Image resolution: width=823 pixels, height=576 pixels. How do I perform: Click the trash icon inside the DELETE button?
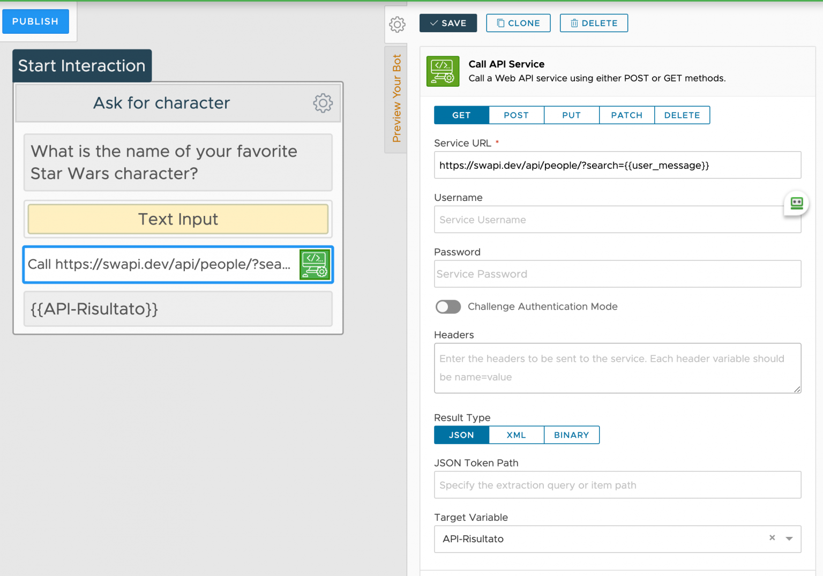click(574, 23)
